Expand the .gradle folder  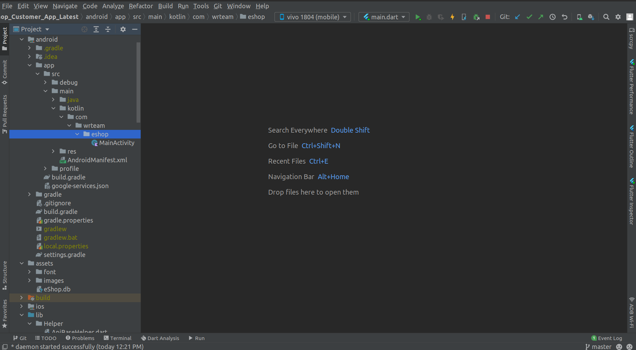pyautogui.click(x=30, y=48)
